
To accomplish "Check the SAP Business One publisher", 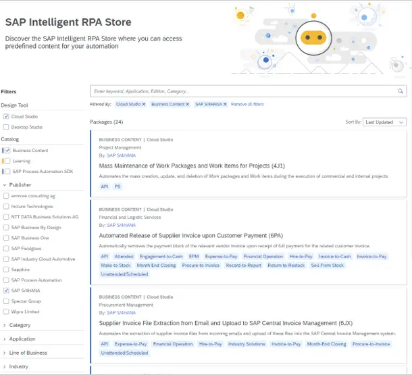I will click(6, 238).
